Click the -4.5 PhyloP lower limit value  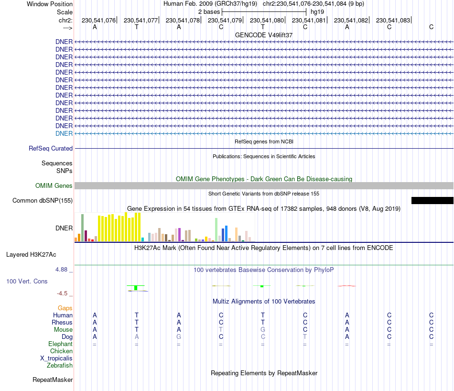[x=62, y=293]
